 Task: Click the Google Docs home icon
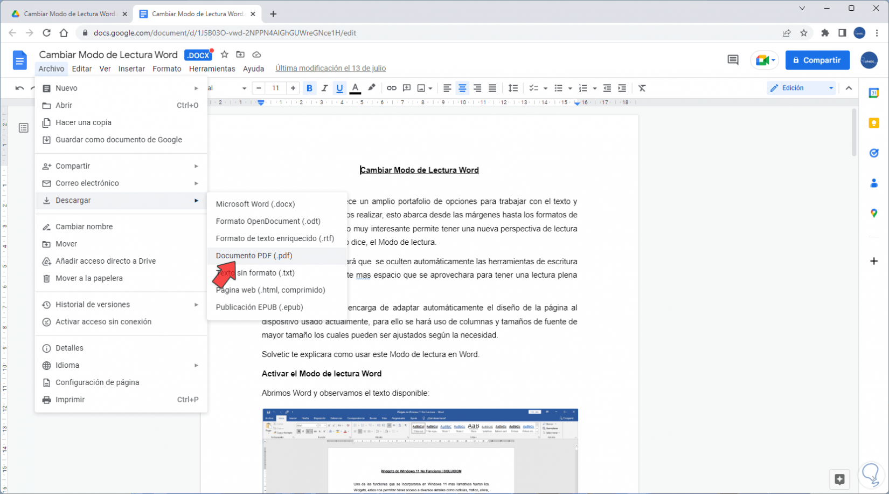20,60
